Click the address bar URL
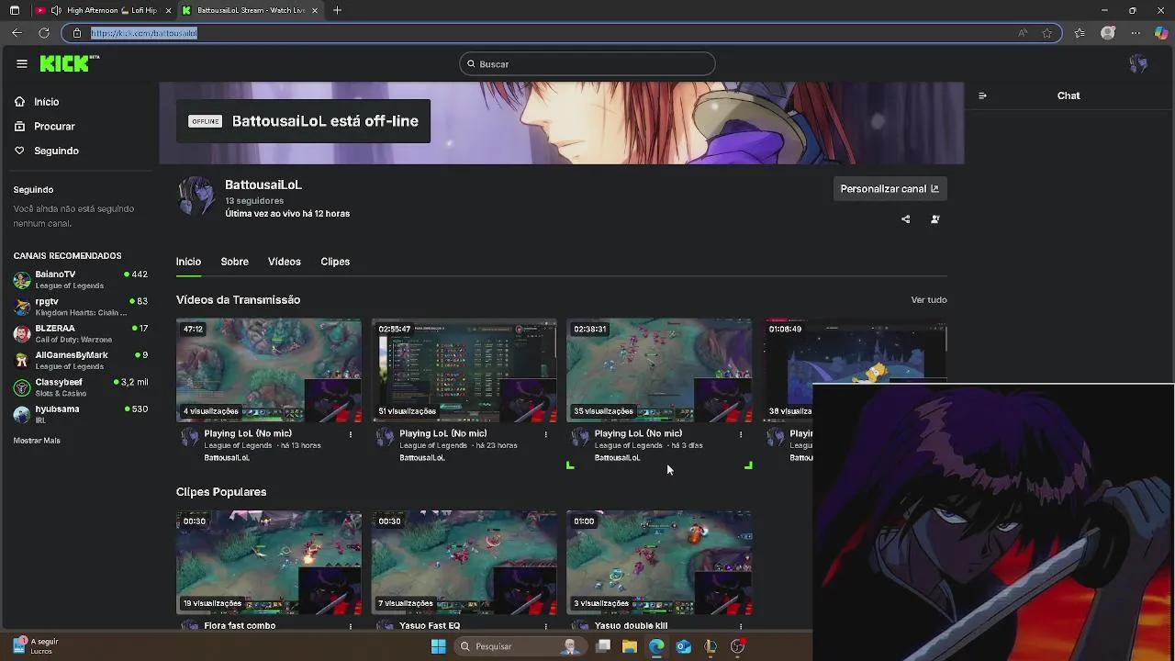Image resolution: width=1175 pixels, height=661 pixels. click(144, 33)
